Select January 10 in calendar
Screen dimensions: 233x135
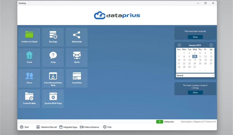pyautogui.click(x=195, y=57)
